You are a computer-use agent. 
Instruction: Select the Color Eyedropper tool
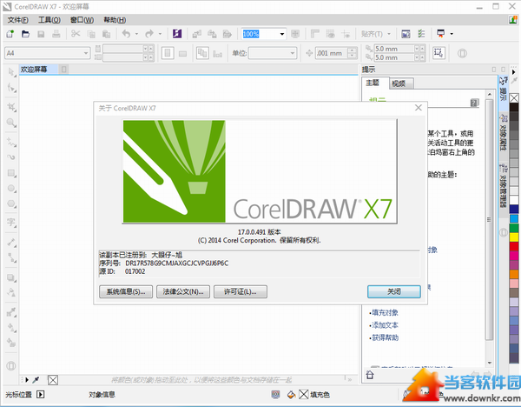(x=11, y=312)
